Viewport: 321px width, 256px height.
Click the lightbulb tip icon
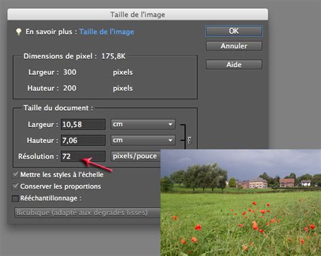point(19,32)
